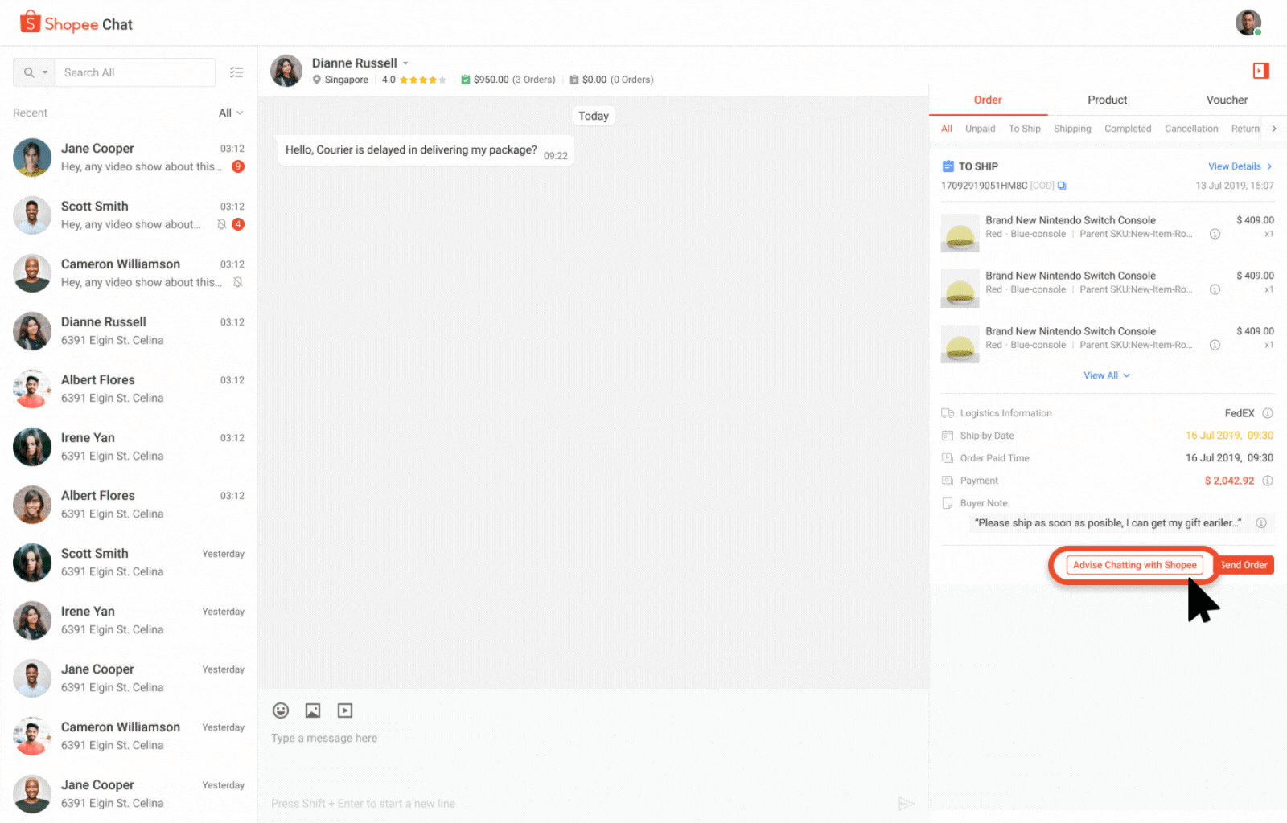Open the Dianne Russell profile dropdown
1287x823 pixels.
406,63
